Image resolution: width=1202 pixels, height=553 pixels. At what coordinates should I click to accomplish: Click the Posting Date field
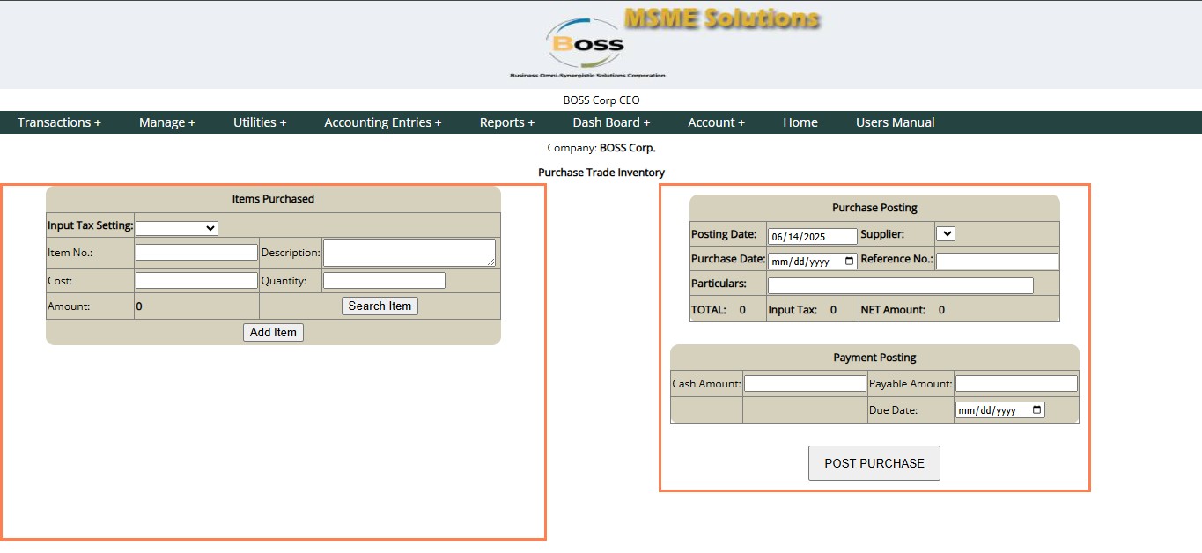click(x=813, y=236)
